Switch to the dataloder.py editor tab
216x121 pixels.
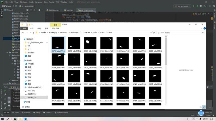pyautogui.click(x=53, y=10)
